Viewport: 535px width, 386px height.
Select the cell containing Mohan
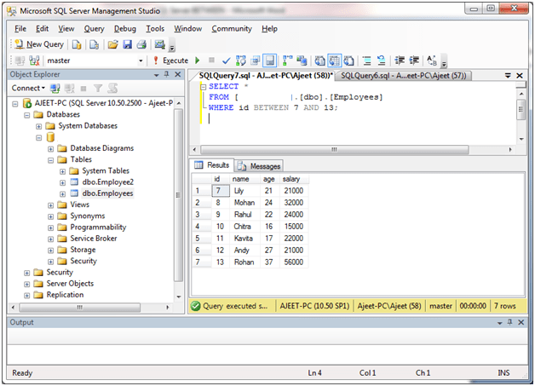(x=244, y=203)
